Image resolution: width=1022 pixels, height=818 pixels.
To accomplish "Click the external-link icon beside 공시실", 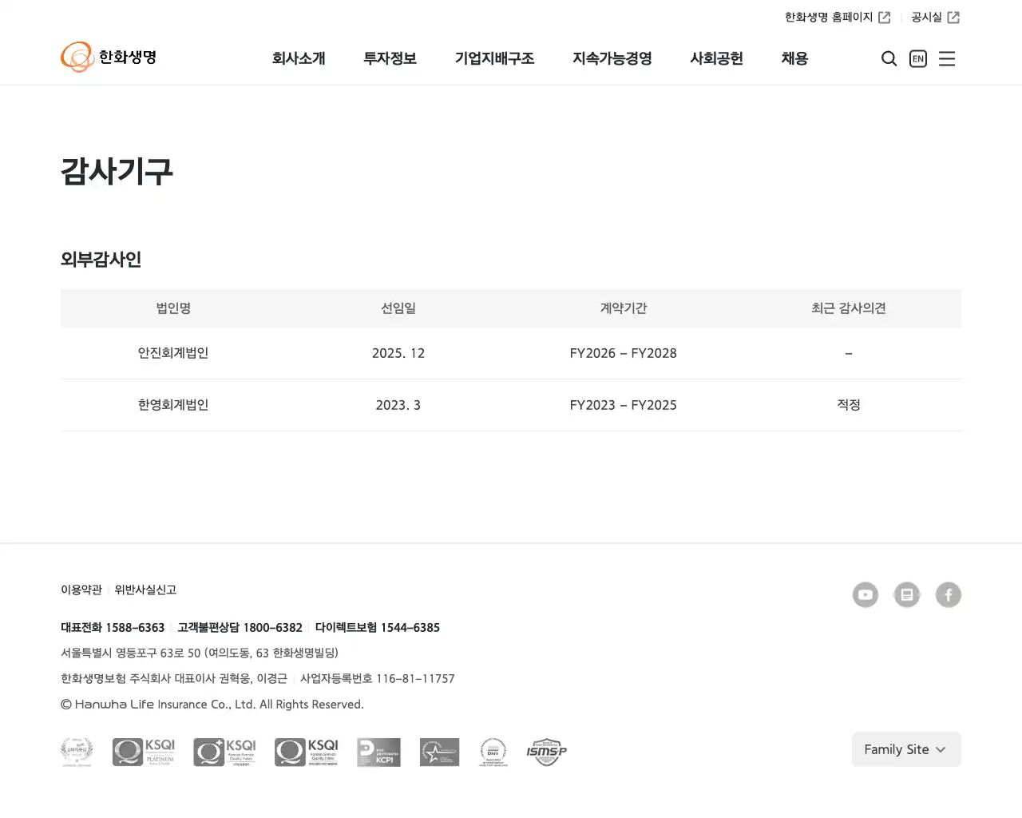I will point(955,16).
